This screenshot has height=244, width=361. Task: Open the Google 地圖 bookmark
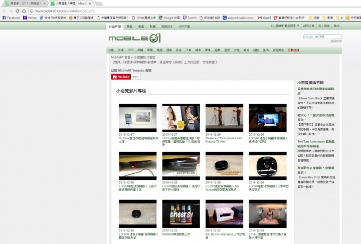(x=169, y=18)
